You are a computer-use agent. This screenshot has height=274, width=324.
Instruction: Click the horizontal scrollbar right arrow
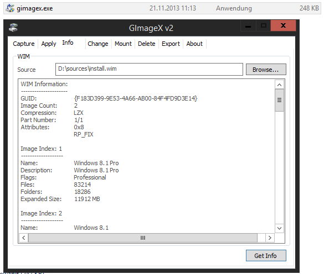pos(270,238)
